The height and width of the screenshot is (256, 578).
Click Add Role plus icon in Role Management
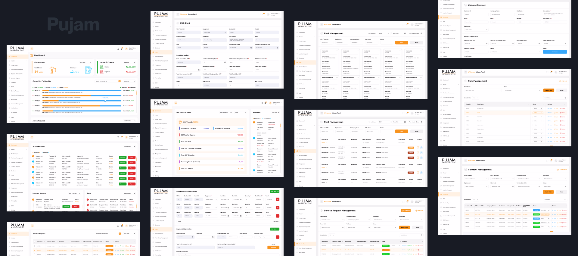coord(561,81)
